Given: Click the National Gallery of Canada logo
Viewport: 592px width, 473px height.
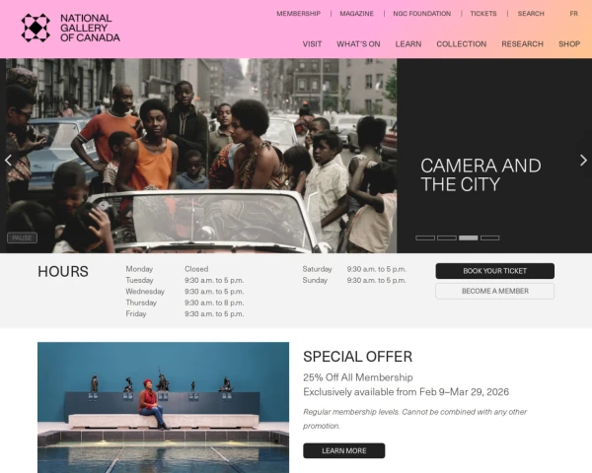Looking at the screenshot, I should (x=71, y=28).
